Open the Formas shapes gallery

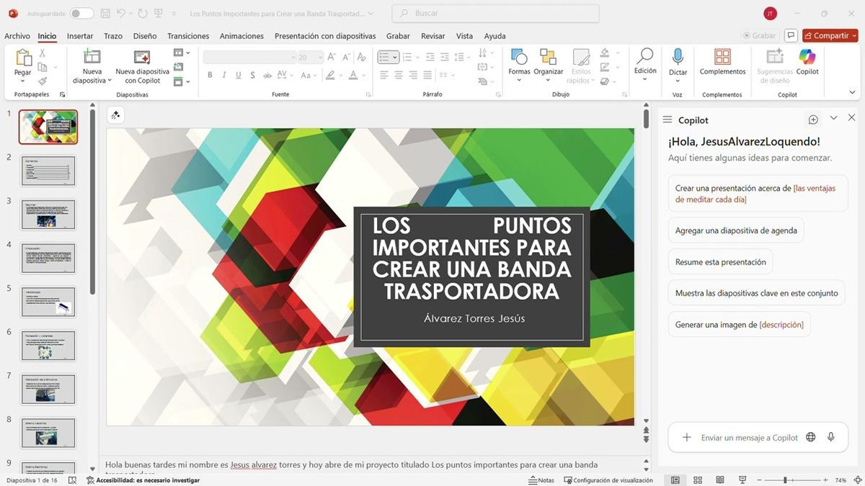[x=518, y=58]
